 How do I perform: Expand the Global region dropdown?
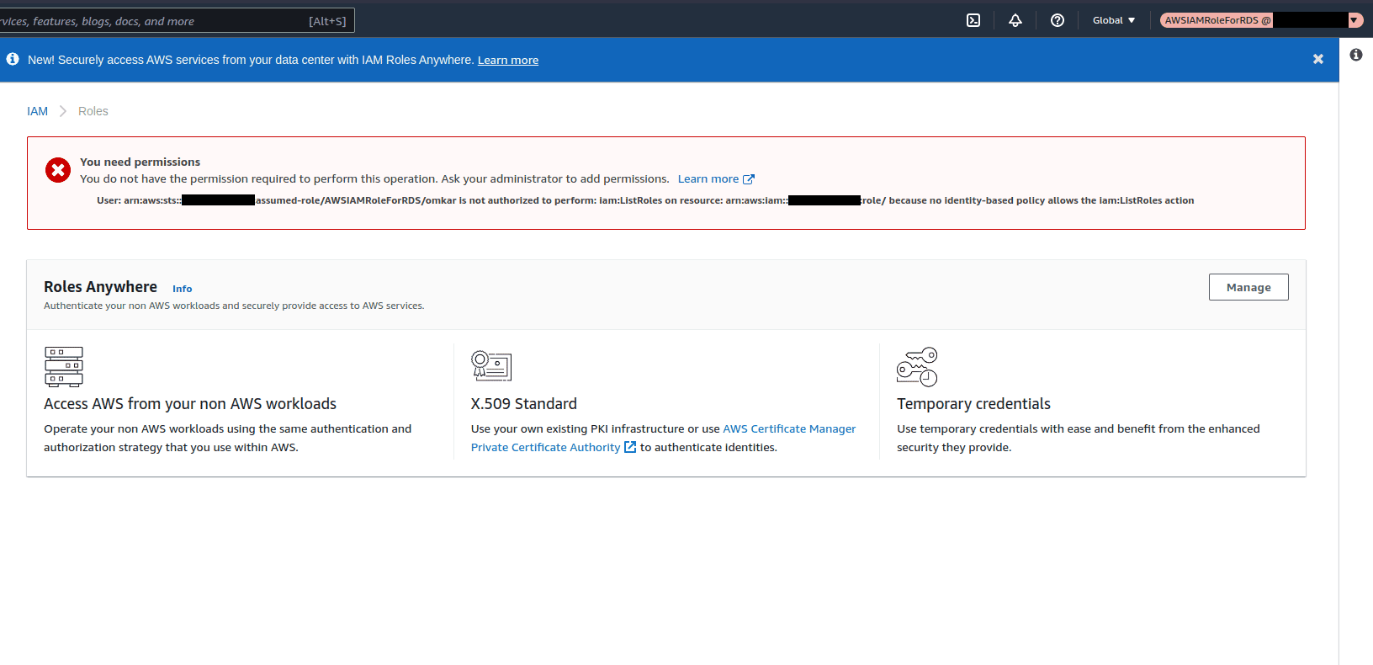click(1113, 20)
